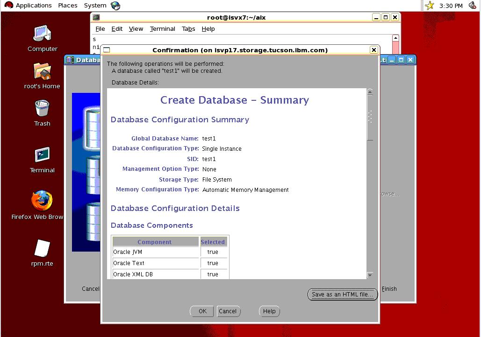Maximize the root@isvx7 terminal window
481x337 pixels.
pos(386,17)
